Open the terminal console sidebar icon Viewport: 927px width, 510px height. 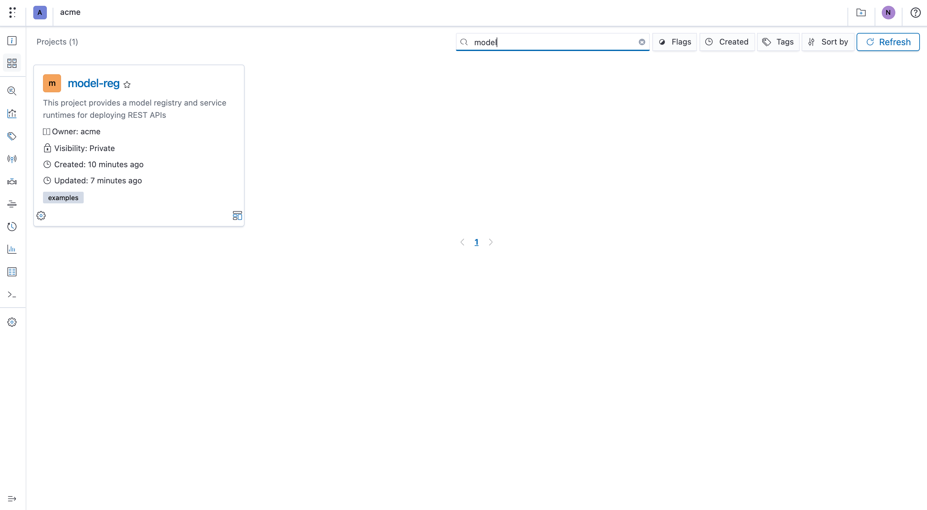(x=12, y=295)
